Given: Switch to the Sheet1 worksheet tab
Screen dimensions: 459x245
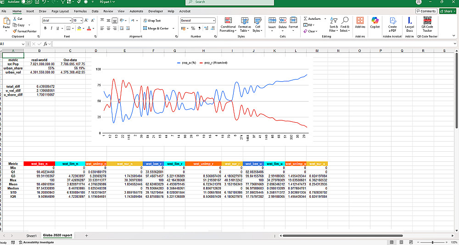Looking at the screenshot, I should [x=31, y=235].
